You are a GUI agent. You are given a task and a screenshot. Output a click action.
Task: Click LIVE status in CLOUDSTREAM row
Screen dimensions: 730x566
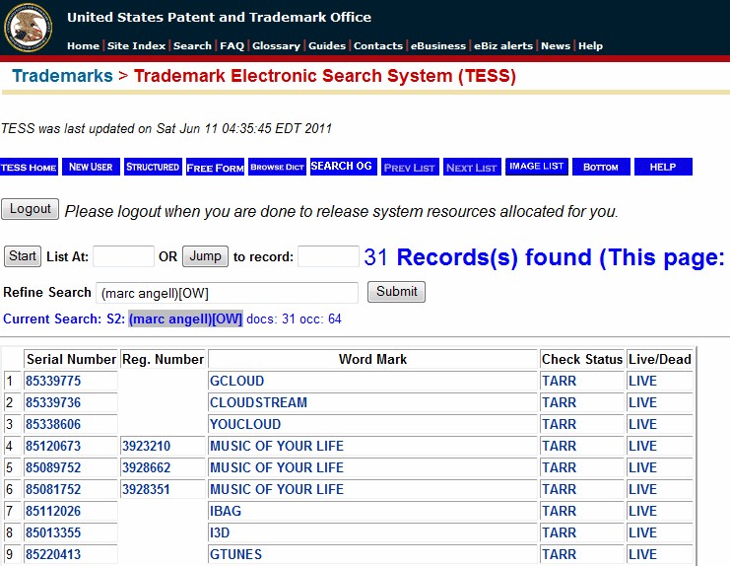tap(643, 402)
